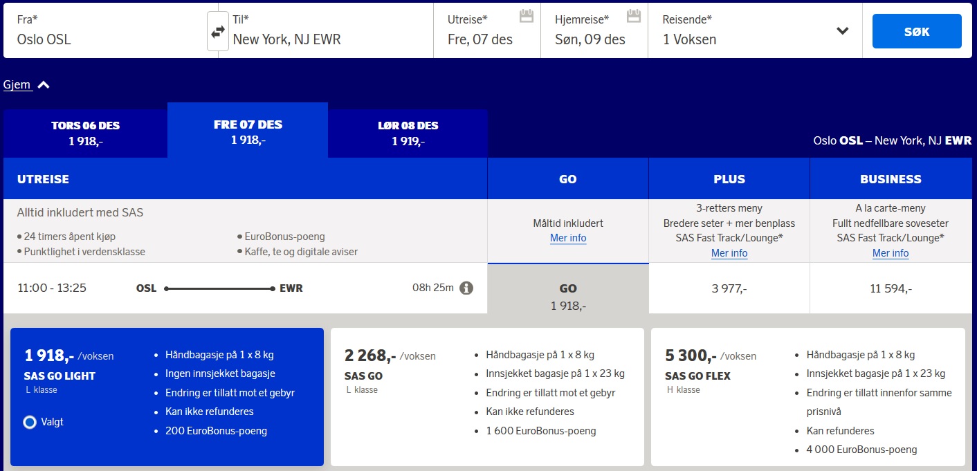Choose the SAS GO 2 268,- card
This screenshot has width=977, height=471.
point(487,396)
